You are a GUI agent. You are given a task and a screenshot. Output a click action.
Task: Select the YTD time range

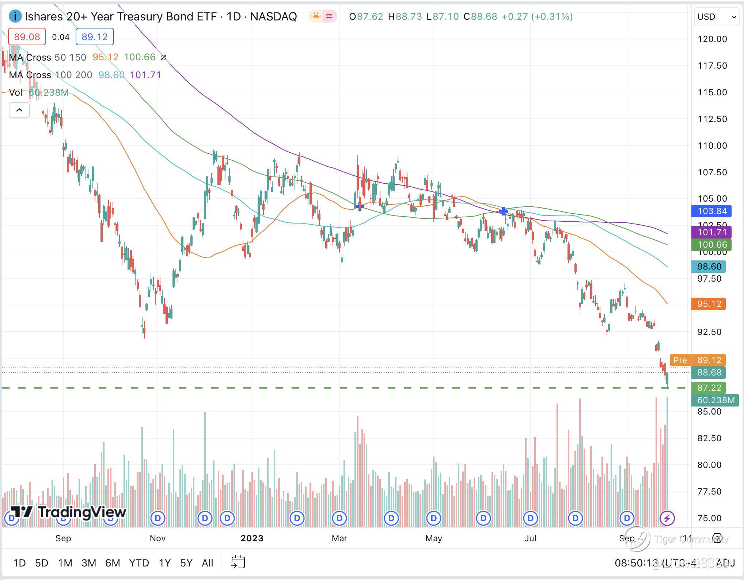[139, 563]
